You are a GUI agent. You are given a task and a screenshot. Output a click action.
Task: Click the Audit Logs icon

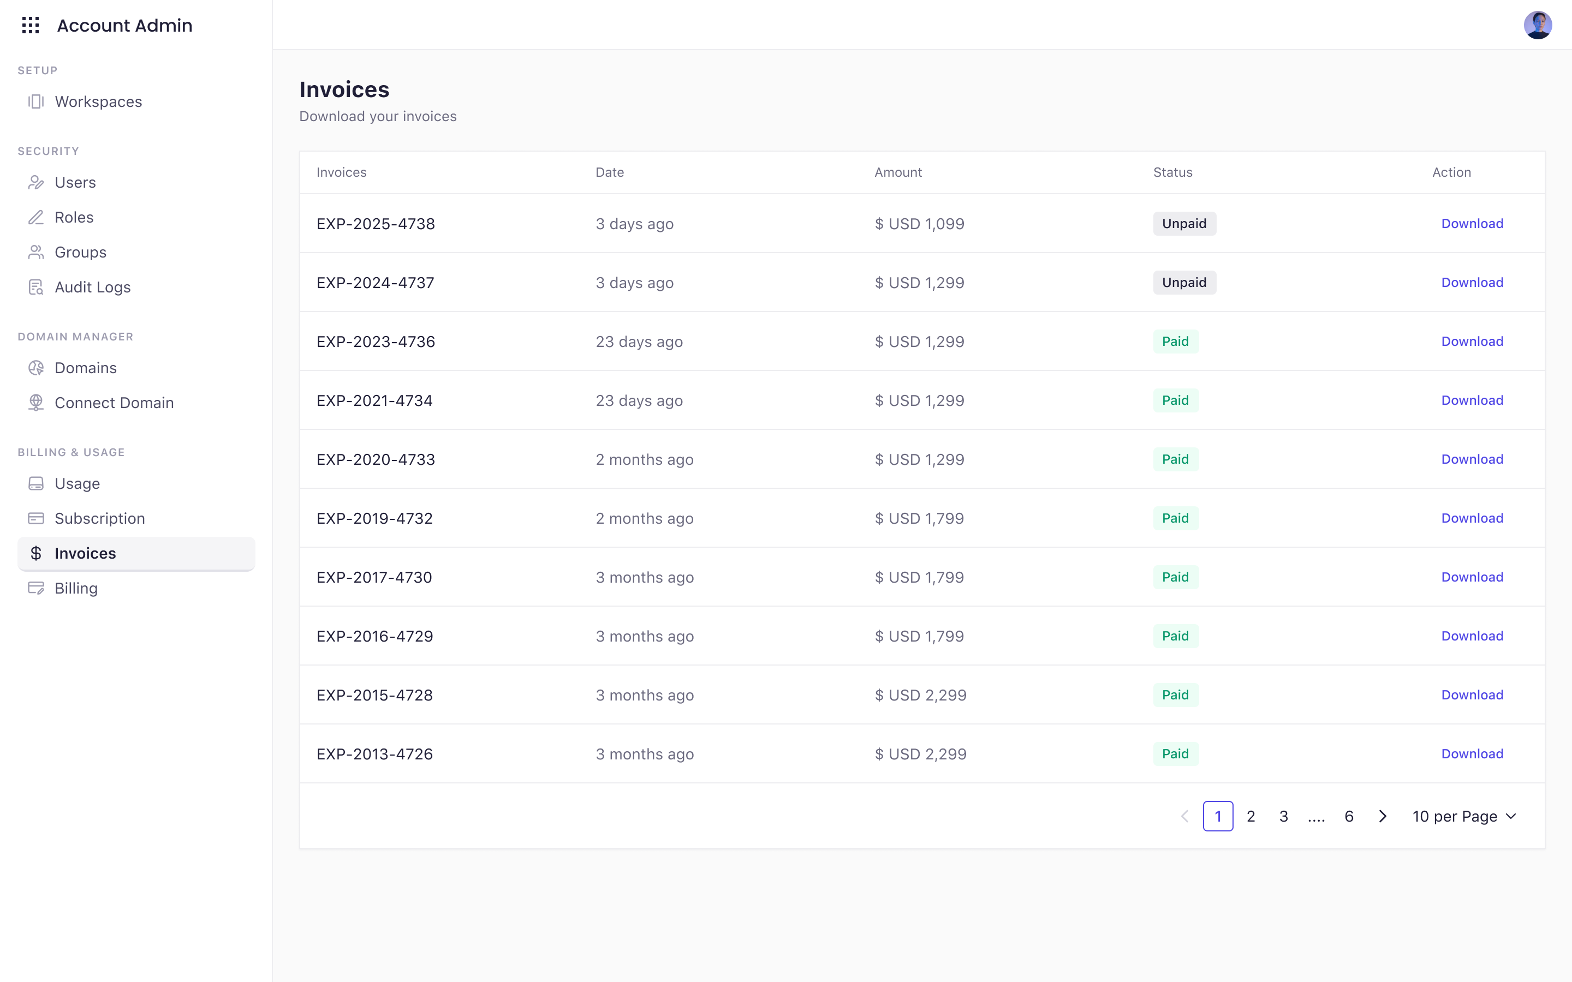coord(35,287)
